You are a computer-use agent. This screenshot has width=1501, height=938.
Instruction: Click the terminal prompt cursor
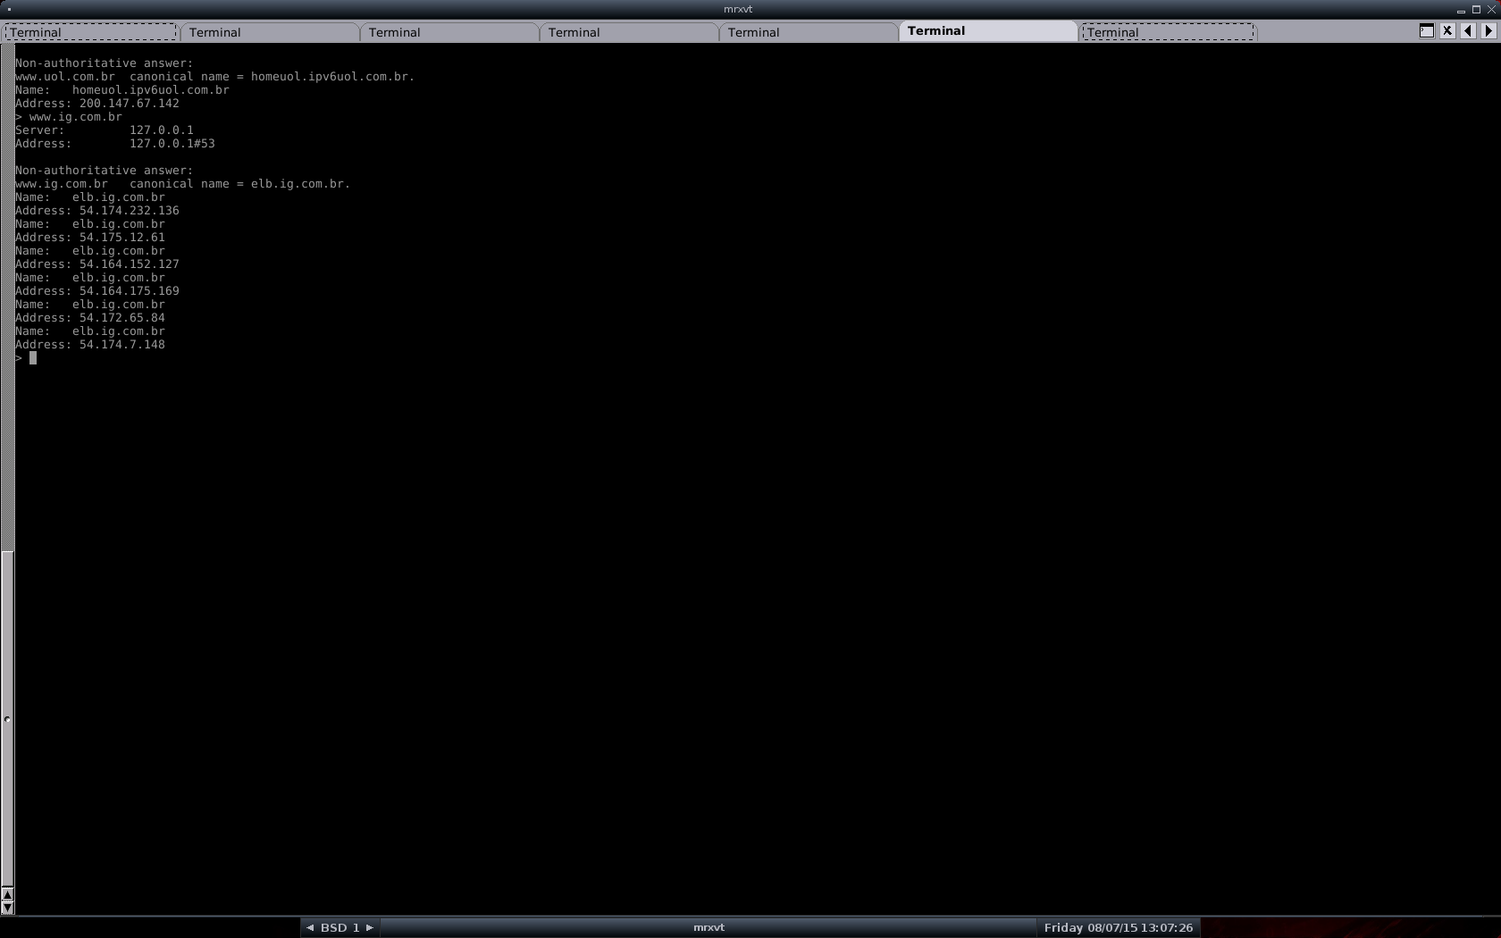(33, 357)
